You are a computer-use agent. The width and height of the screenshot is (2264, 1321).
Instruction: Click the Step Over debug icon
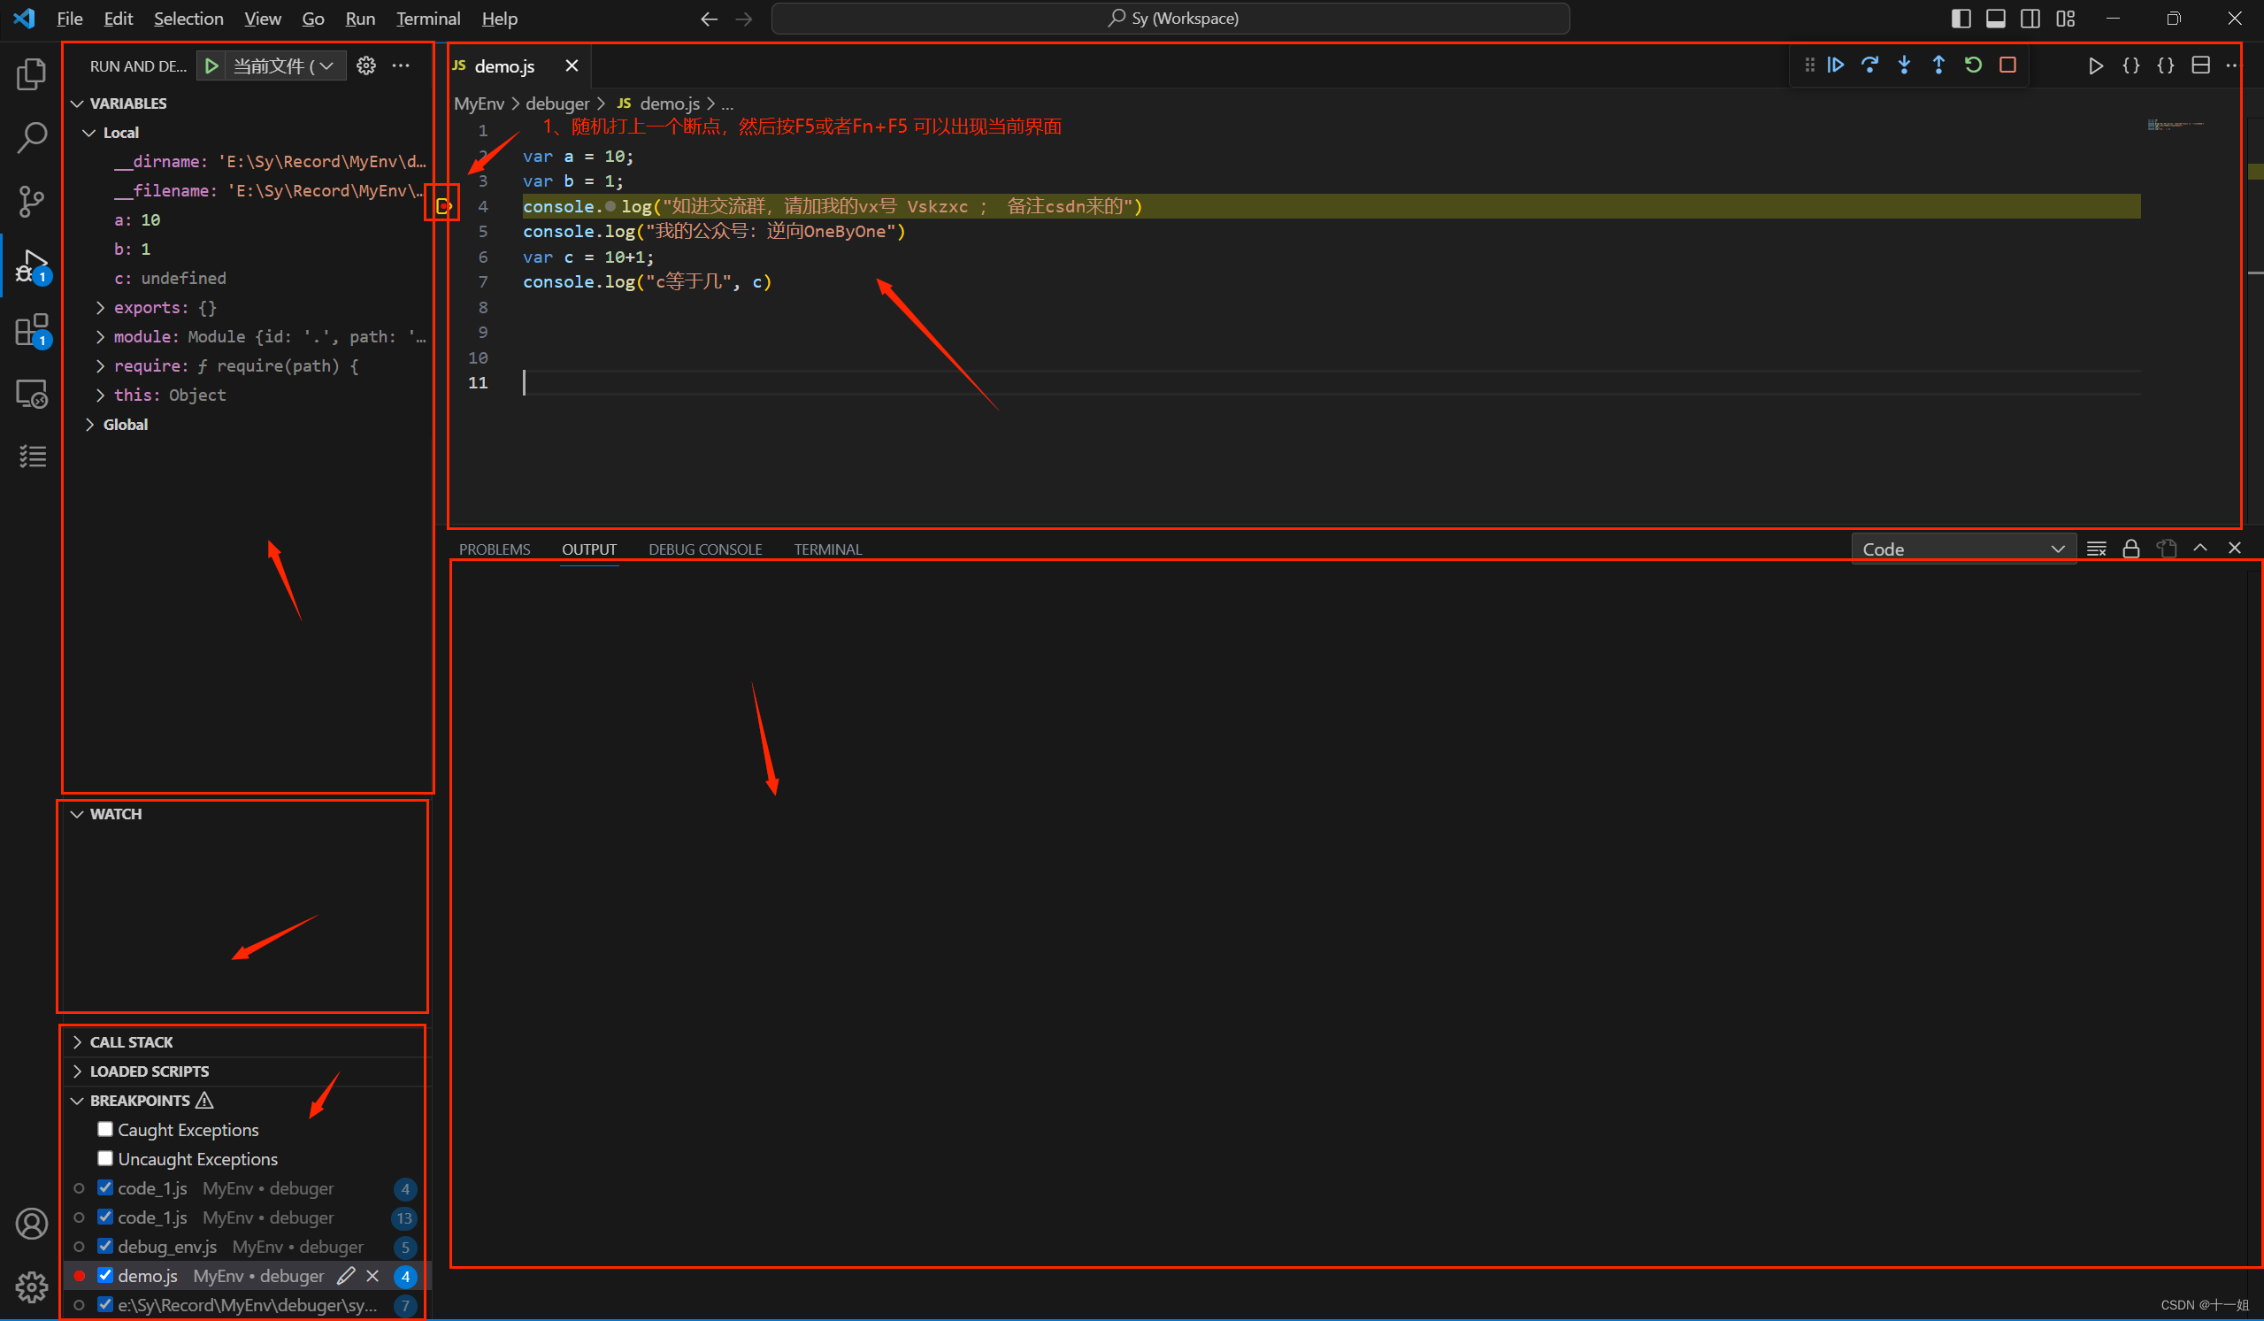(x=1871, y=66)
